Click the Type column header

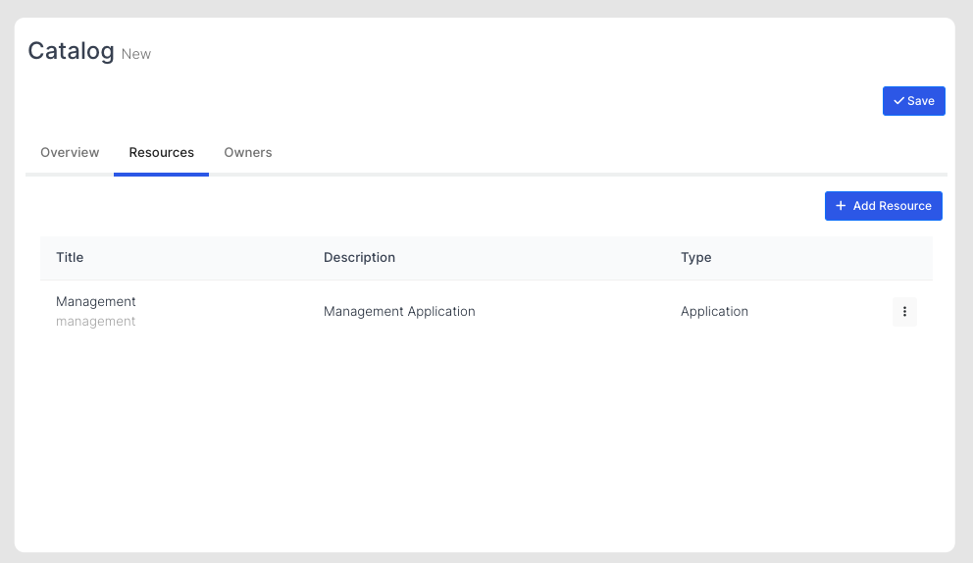(695, 258)
